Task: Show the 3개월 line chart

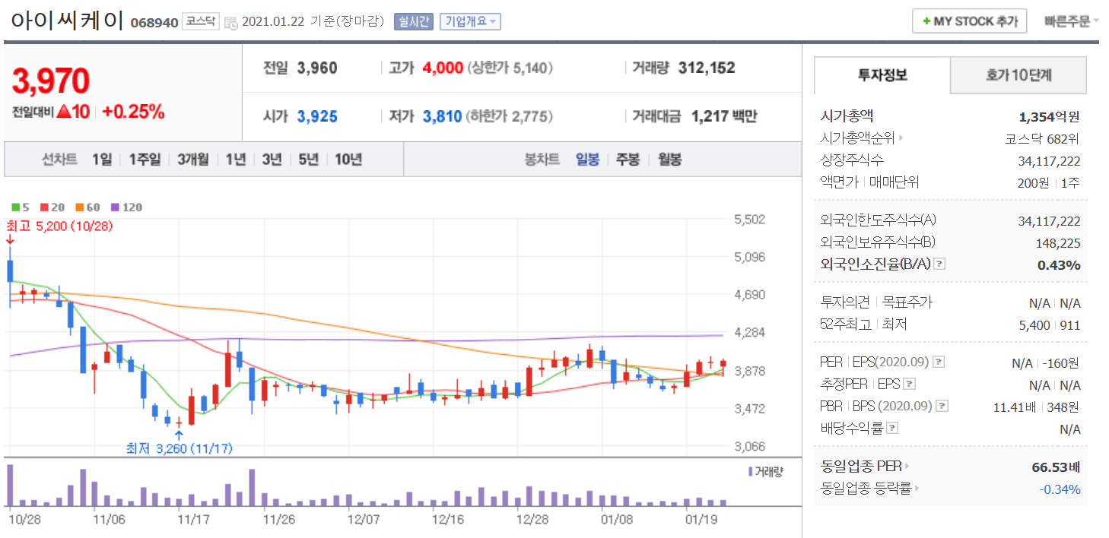Action: (193, 160)
